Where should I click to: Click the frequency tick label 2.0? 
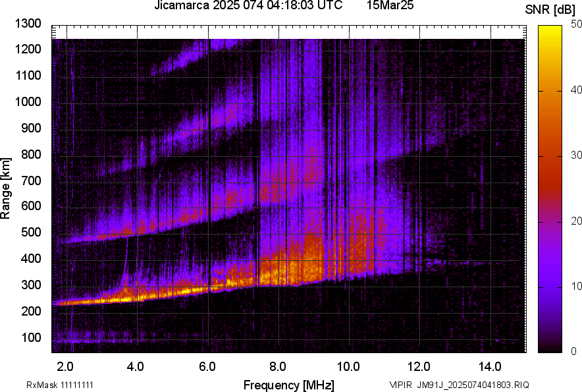[x=65, y=367]
